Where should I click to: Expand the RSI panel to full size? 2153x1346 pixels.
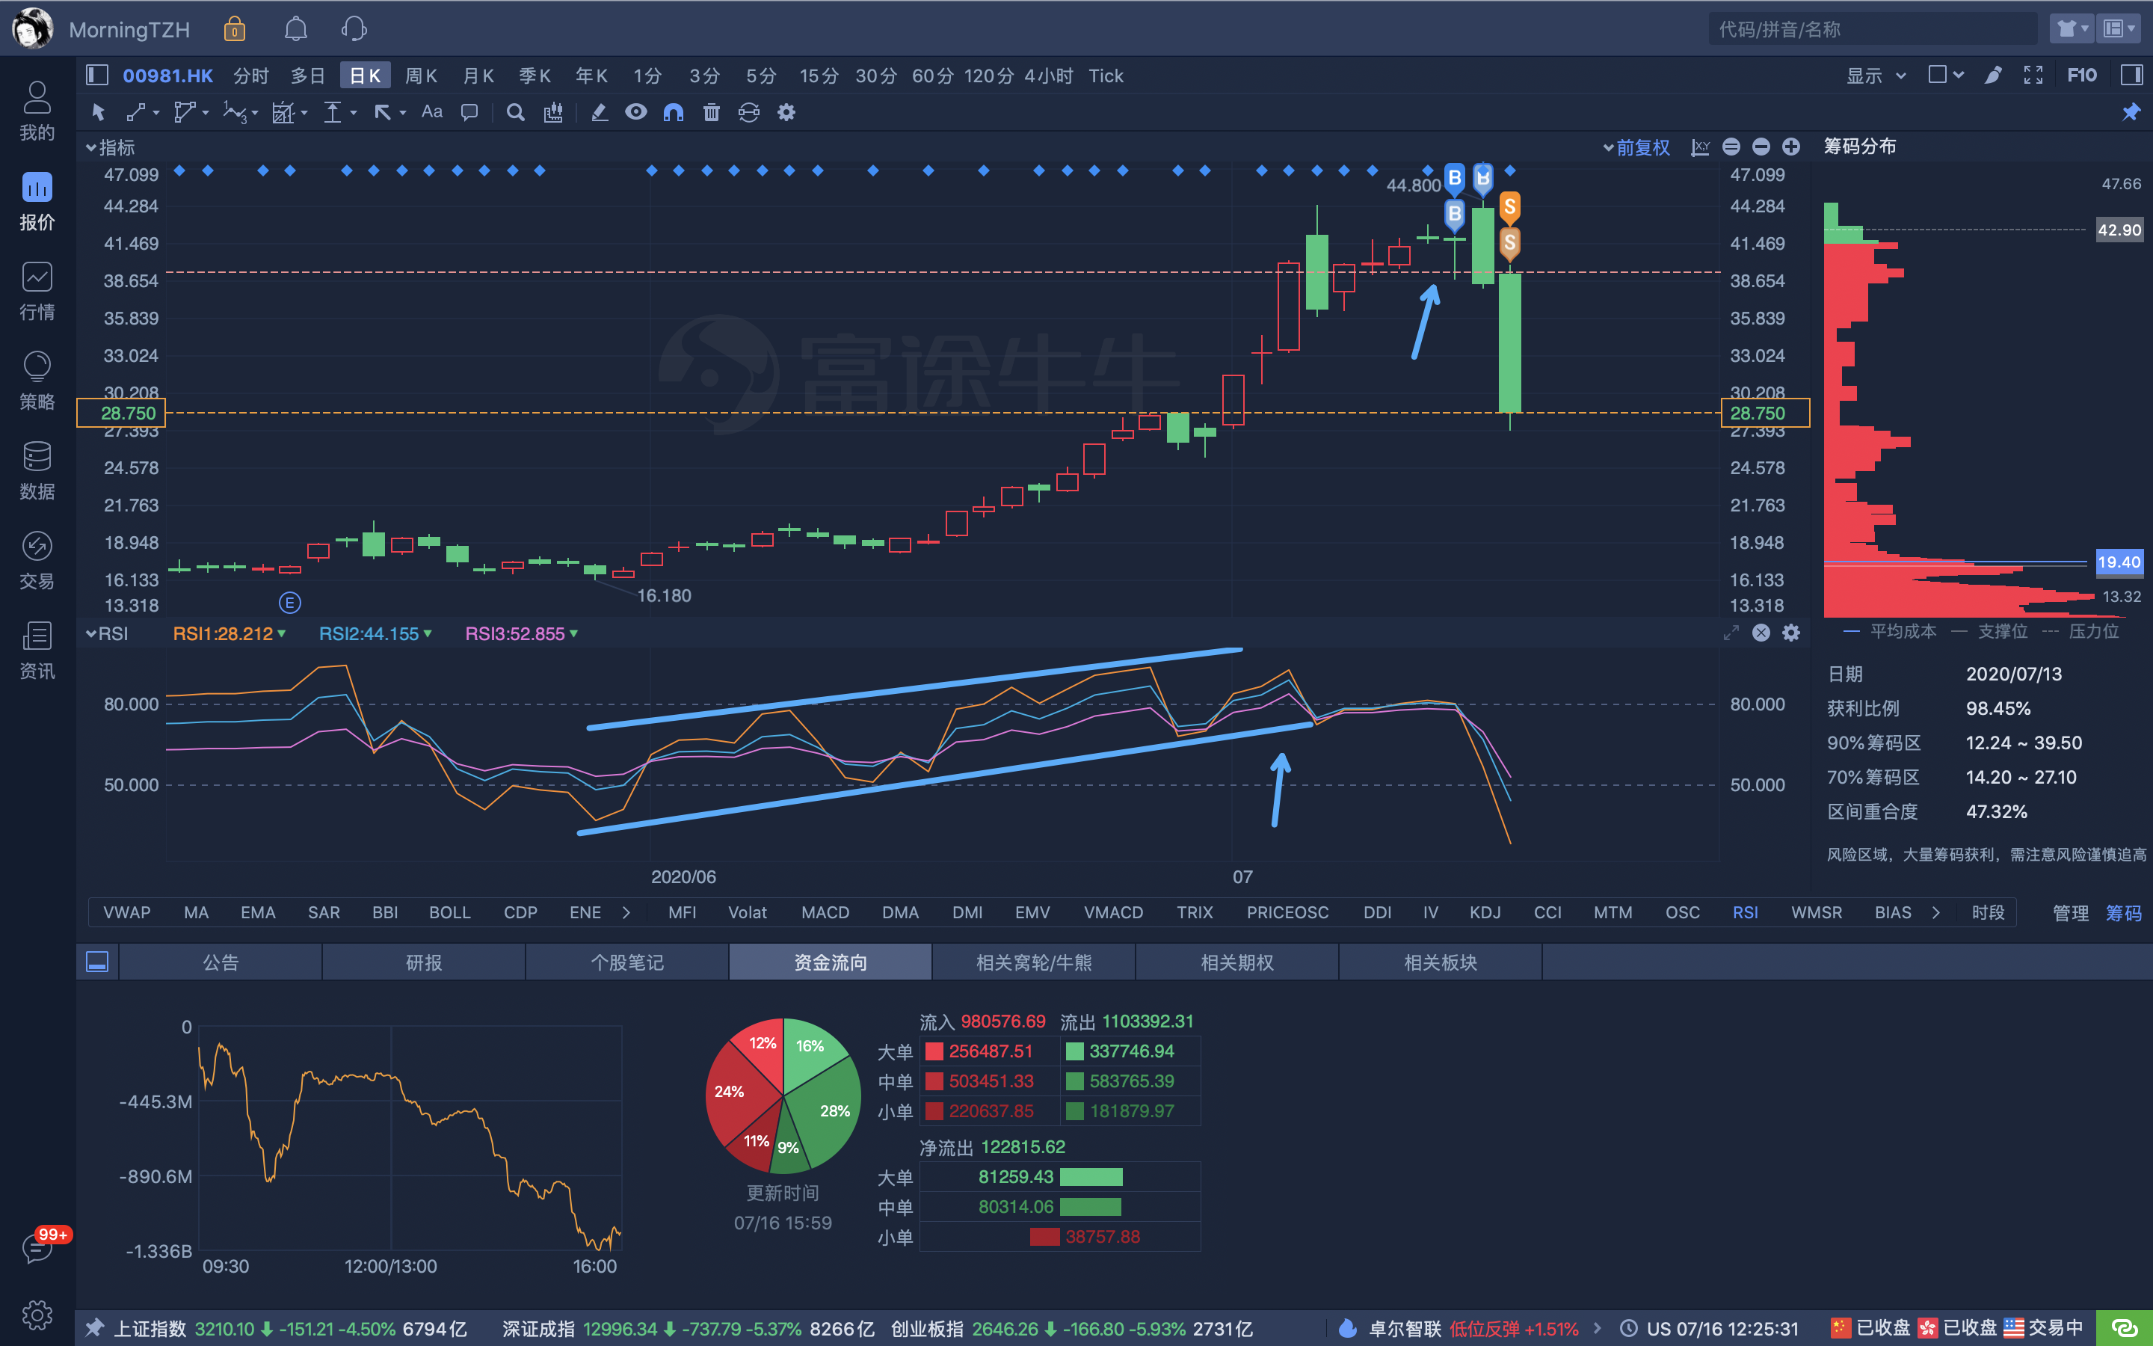tap(1731, 633)
